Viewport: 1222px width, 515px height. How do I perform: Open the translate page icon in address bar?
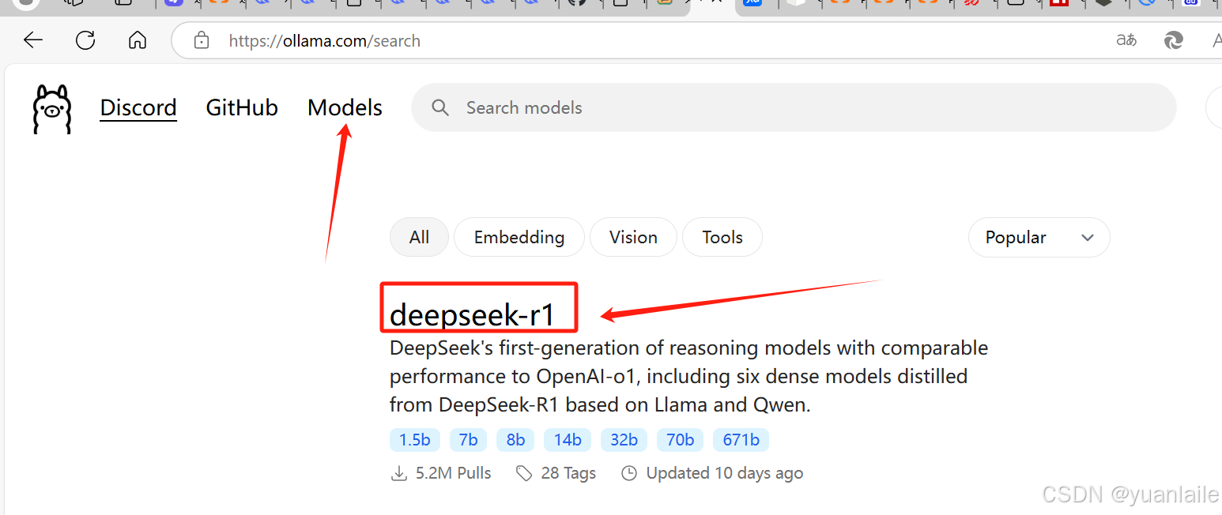tap(1126, 40)
